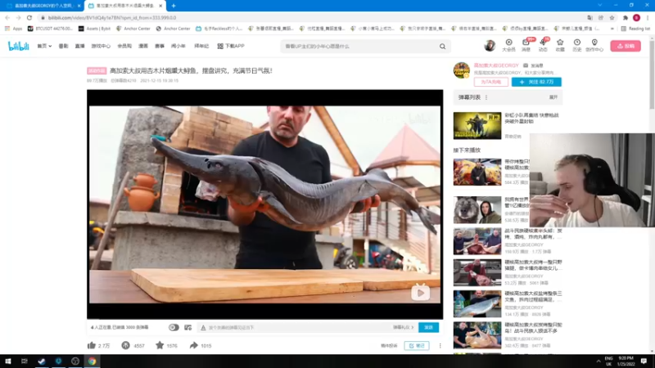Click the 笔记 notes button

click(x=417, y=345)
